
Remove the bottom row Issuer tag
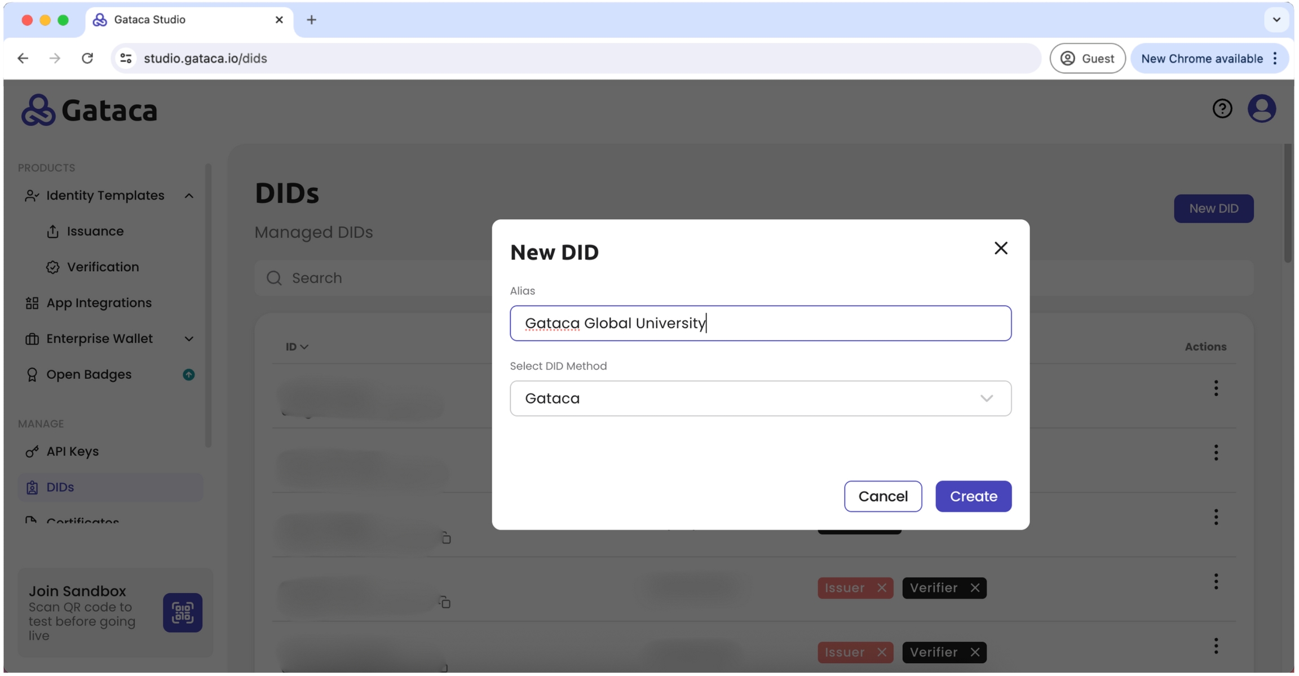click(882, 652)
